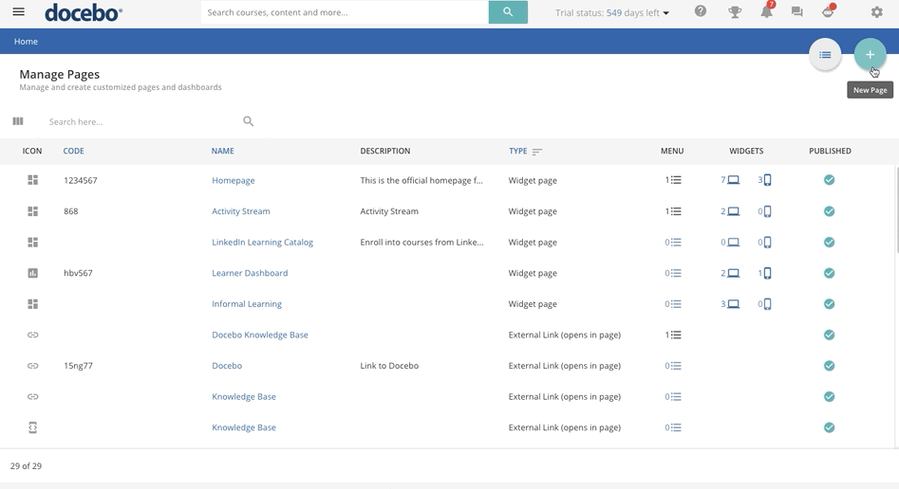
Task: Open Informal Learning desktop widgets icon
Action: tap(730, 304)
